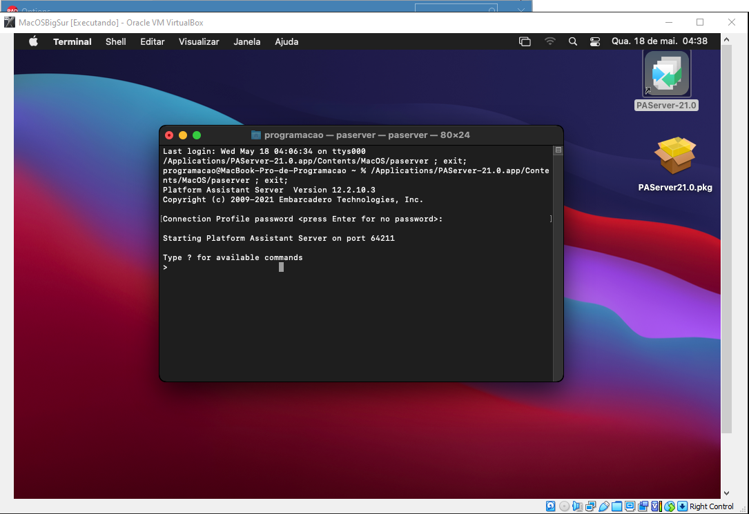This screenshot has height=514, width=749.
Task: Click the audio indicator in VirtualBox status bar
Action: (x=577, y=506)
